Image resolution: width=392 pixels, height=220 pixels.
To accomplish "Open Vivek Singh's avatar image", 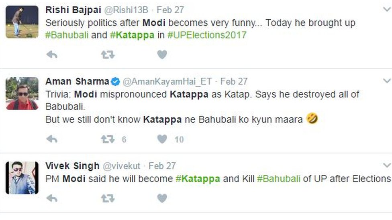I will click(x=22, y=178).
